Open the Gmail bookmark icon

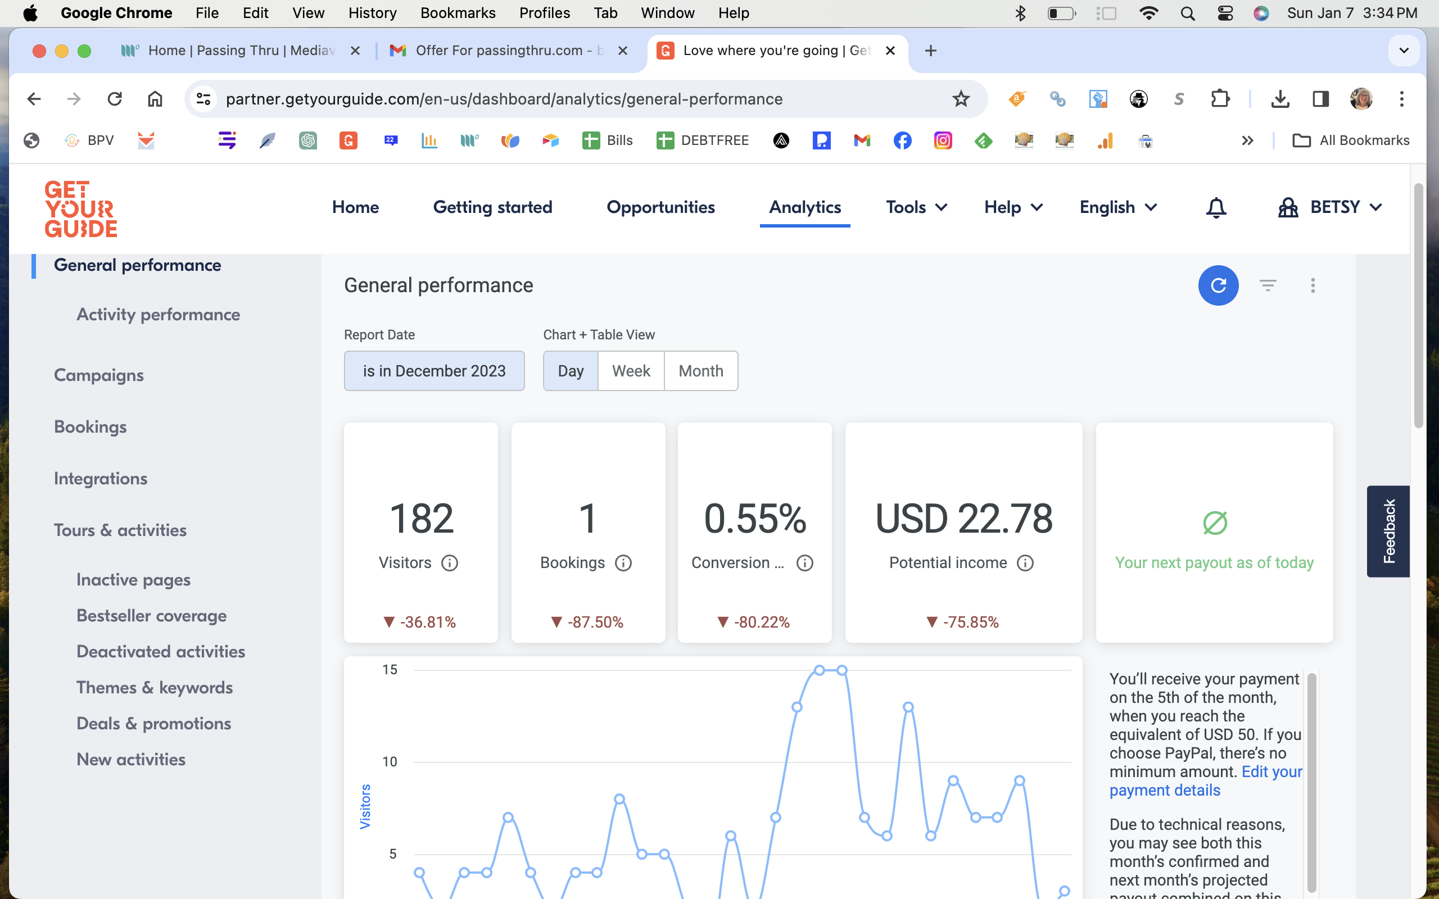click(862, 140)
